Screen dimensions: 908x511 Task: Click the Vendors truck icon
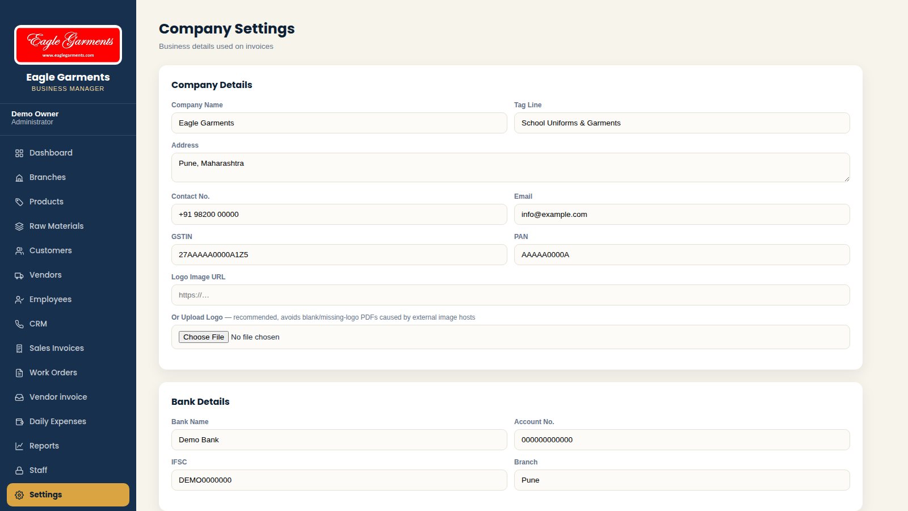[19, 275]
